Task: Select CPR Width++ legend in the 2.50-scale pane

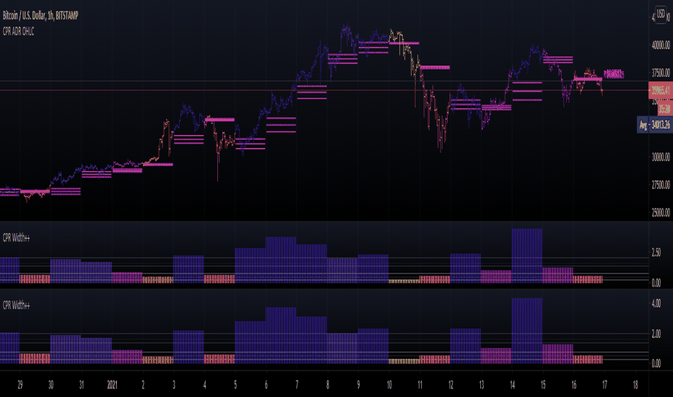Action: click(x=17, y=237)
